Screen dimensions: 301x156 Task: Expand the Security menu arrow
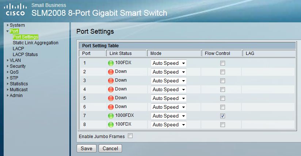8,66
